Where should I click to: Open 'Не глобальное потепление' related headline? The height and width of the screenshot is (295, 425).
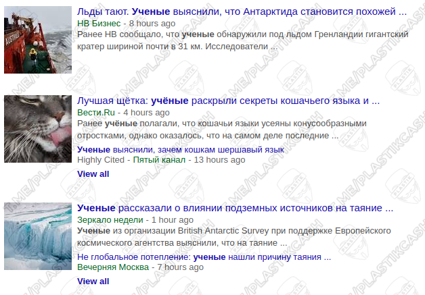coord(204,257)
